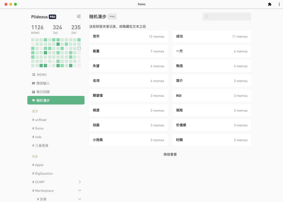Screen dimensions: 283x202
Task: Click the 微信输入 chat icon
Action: pyautogui.click(x=34, y=83)
